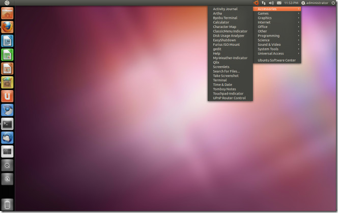This screenshot has height=213, width=338.
Task: Launch Artha from the Accessories list
Action: [x=230, y=13]
